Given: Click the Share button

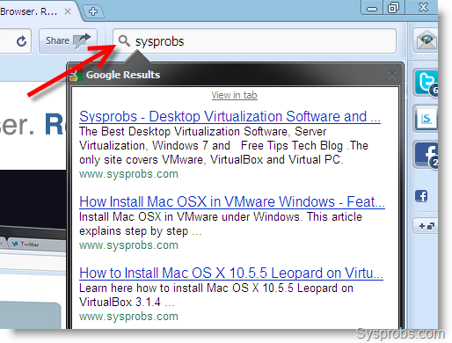Looking at the screenshot, I should [68, 40].
